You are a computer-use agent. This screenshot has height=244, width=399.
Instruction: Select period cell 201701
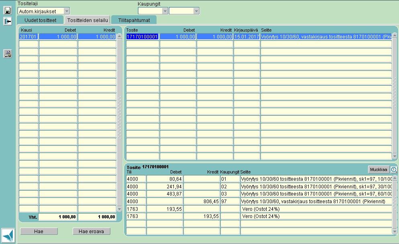point(28,37)
